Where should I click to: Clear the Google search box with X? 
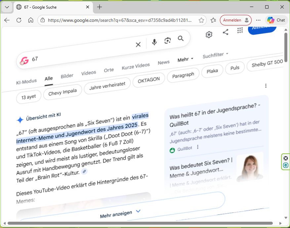138,44
